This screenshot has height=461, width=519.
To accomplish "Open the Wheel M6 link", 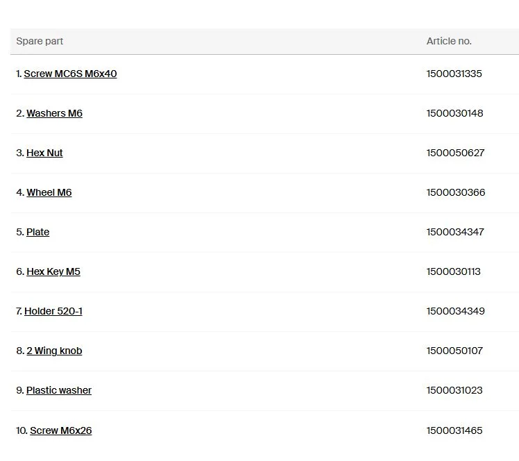I will [x=49, y=192].
